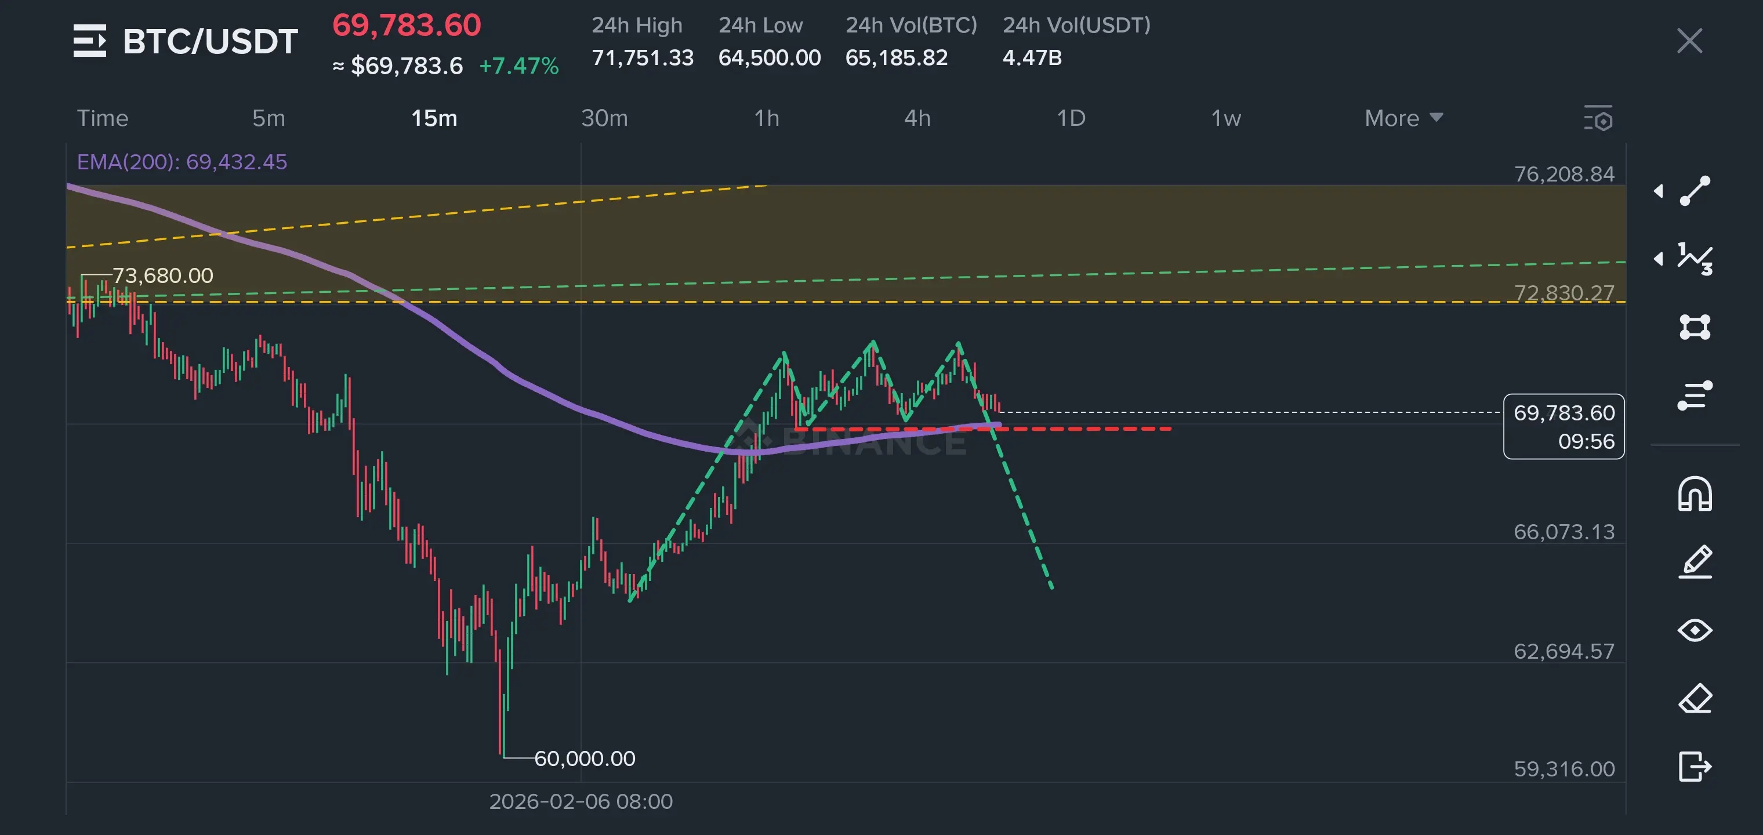Select the eraser tool
This screenshot has height=835, width=1763.
click(x=1695, y=699)
